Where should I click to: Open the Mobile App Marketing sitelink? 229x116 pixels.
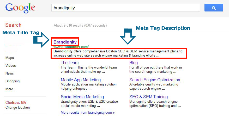coord(81,80)
